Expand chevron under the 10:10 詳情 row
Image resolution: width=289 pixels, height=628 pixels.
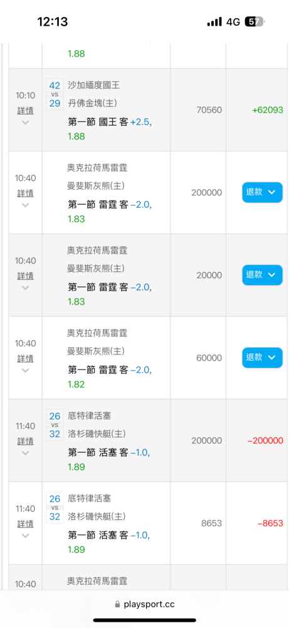pyautogui.click(x=25, y=122)
